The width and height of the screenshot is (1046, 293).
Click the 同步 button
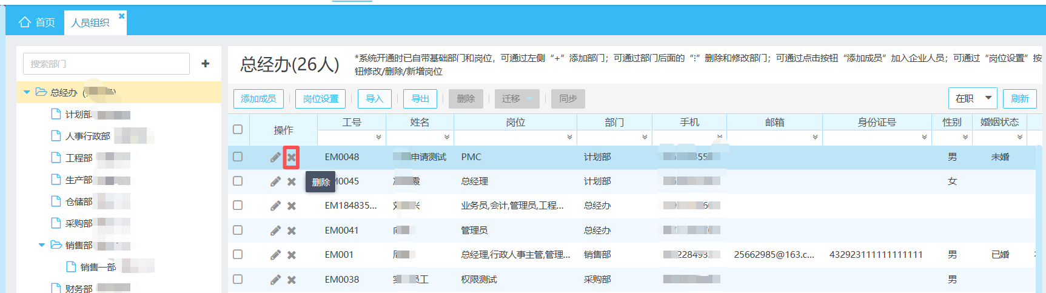tap(568, 99)
